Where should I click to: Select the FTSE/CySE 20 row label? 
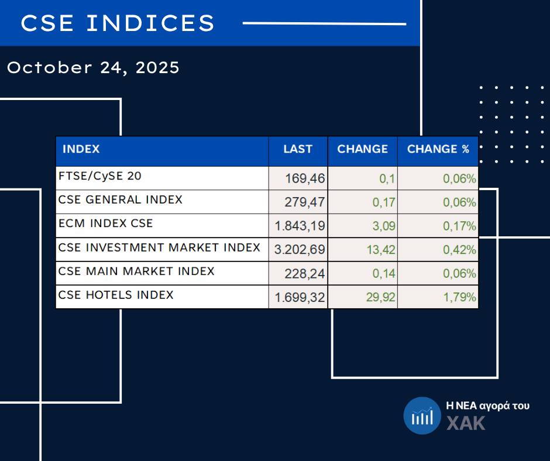[100, 176]
